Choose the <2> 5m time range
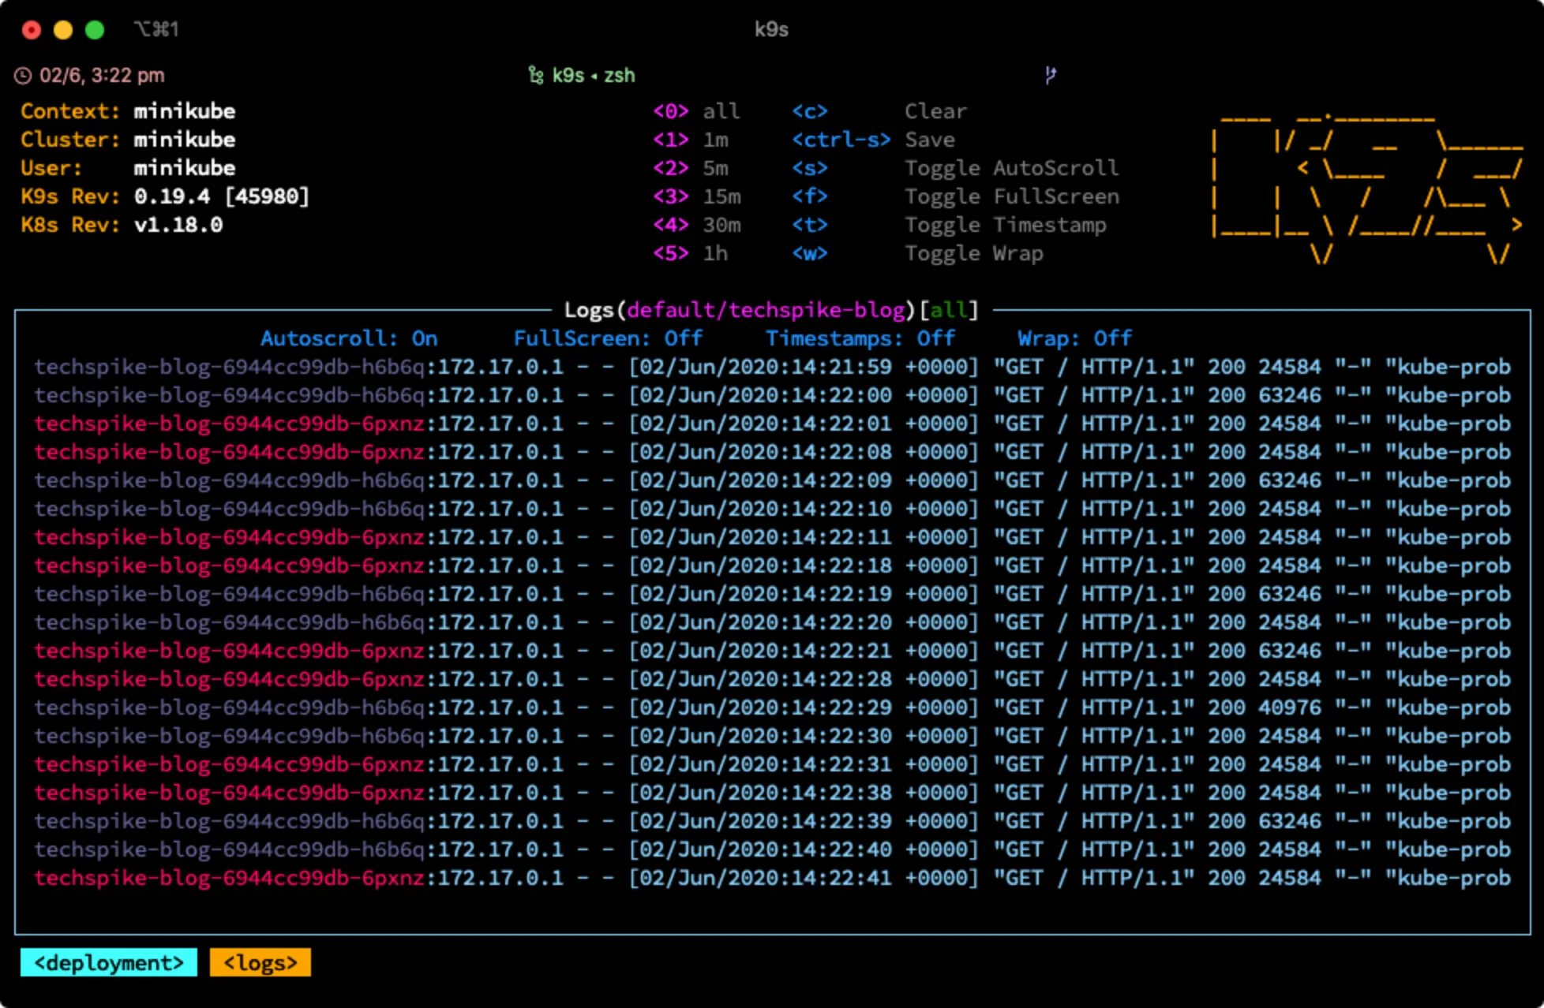This screenshot has height=1008, width=1544. pos(691,168)
